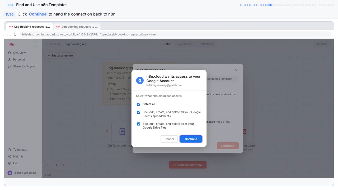The image size is (338, 190).
Task: Click the Set up template button
Action: coord(60,56)
